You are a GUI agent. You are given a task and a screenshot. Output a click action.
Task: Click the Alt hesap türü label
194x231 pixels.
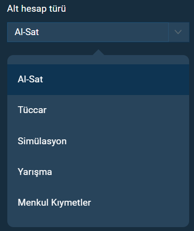click(x=37, y=9)
